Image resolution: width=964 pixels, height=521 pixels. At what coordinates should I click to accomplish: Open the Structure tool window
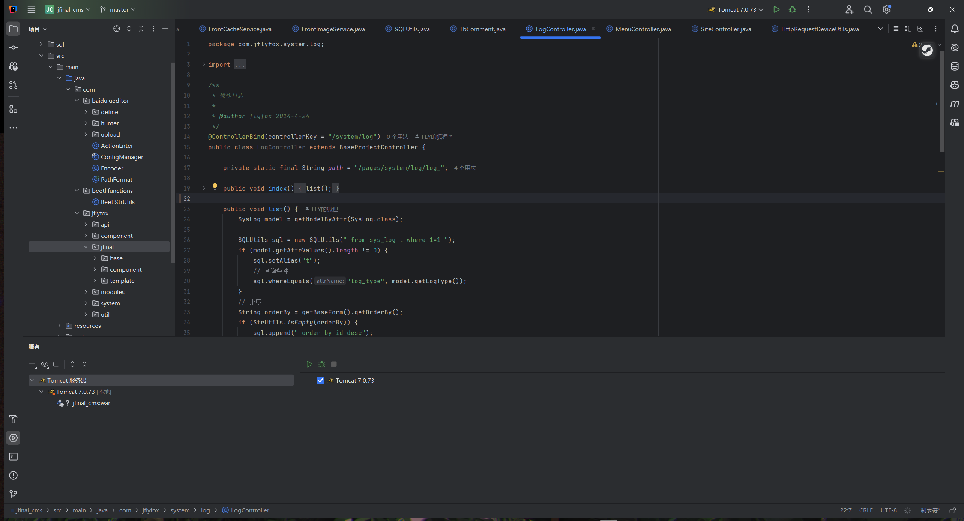pyautogui.click(x=13, y=109)
